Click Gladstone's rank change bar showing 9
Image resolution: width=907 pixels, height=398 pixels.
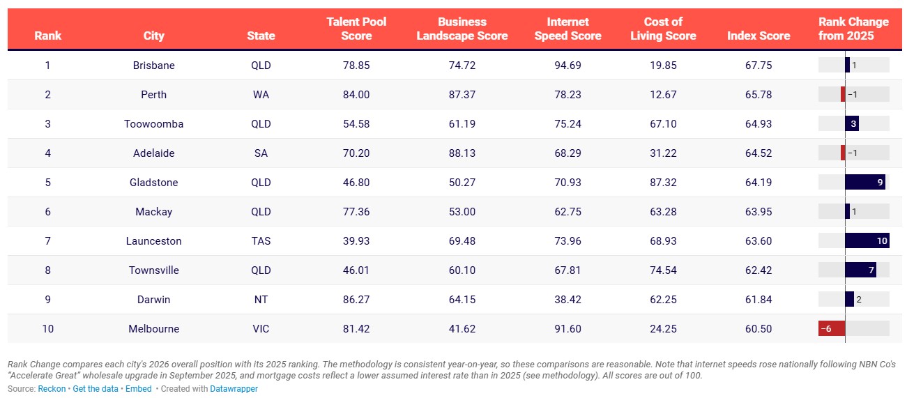point(865,183)
